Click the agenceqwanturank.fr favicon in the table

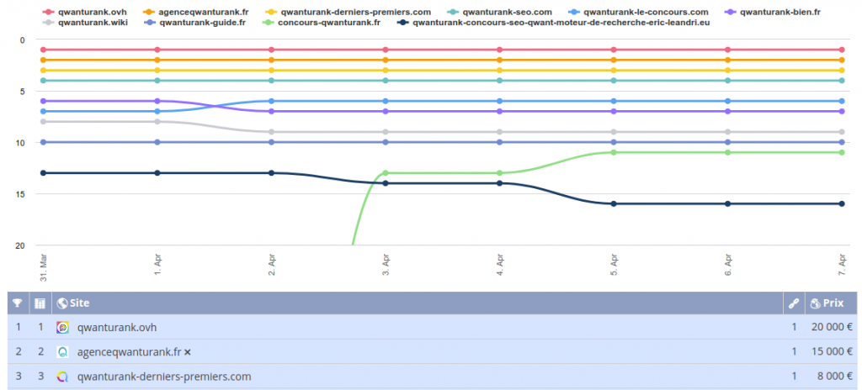tap(62, 352)
